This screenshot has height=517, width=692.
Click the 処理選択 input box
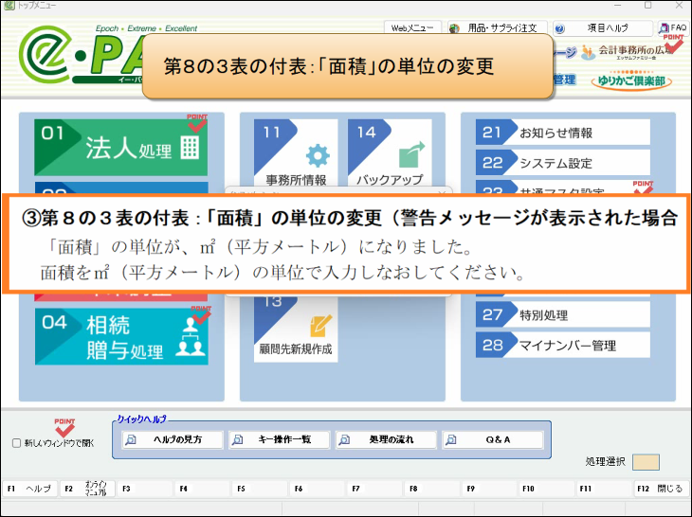(646, 462)
